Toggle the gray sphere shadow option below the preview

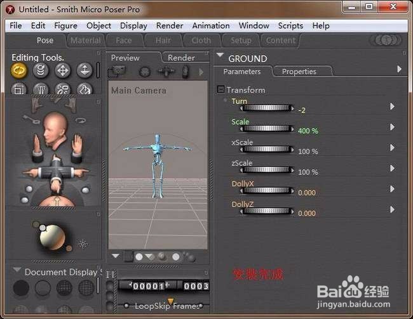tap(162, 256)
